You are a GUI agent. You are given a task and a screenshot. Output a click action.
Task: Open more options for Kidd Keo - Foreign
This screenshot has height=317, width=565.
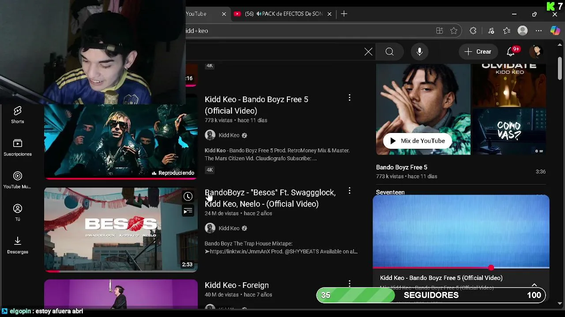point(349,284)
